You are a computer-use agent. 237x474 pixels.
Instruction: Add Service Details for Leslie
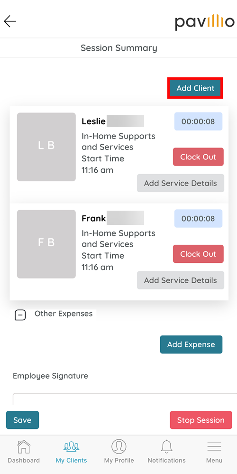[181, 183]
